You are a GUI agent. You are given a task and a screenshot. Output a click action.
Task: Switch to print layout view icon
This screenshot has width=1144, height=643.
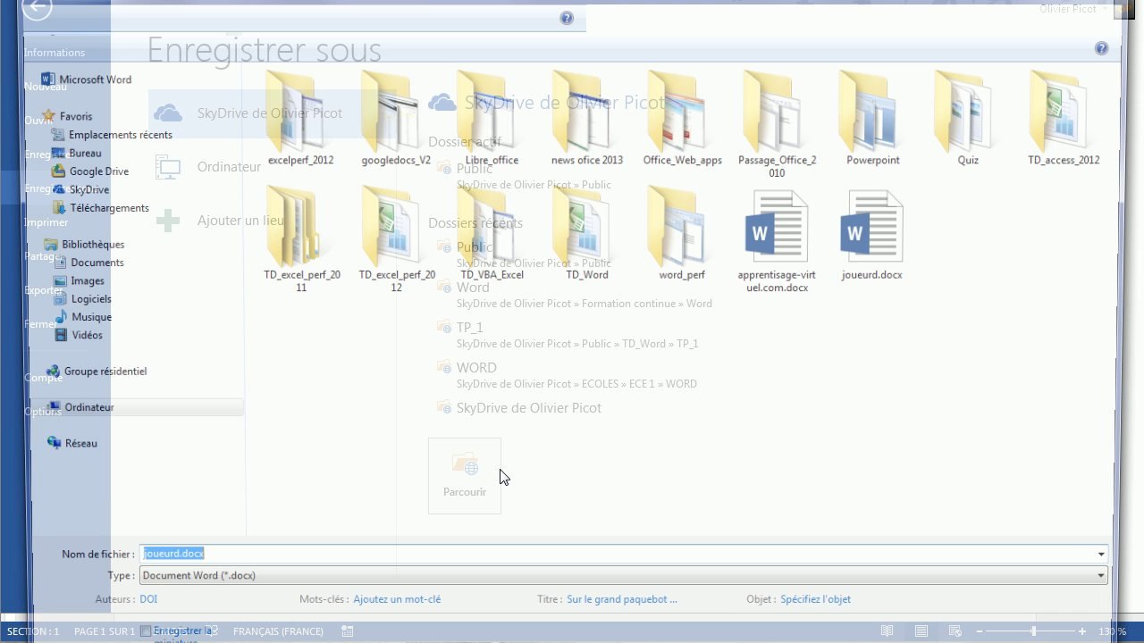(x=921, y=631)
